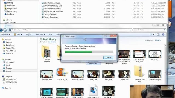The height and width of the screenshot is (98, 175).
Task: Click the Back navigation button
Action: click(1, 30)
